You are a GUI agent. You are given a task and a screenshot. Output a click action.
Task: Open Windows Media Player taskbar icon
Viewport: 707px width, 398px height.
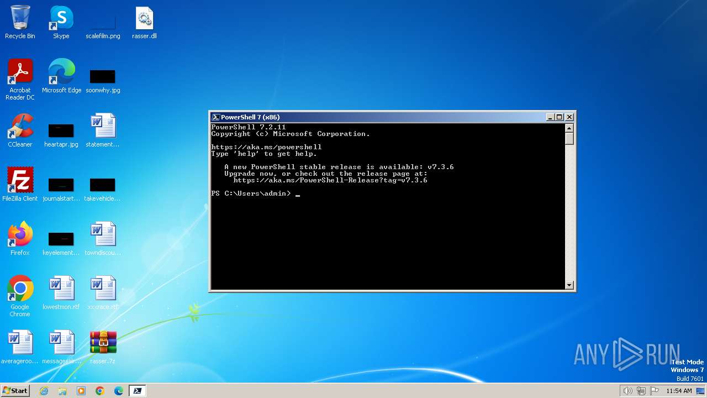point(81,391)
